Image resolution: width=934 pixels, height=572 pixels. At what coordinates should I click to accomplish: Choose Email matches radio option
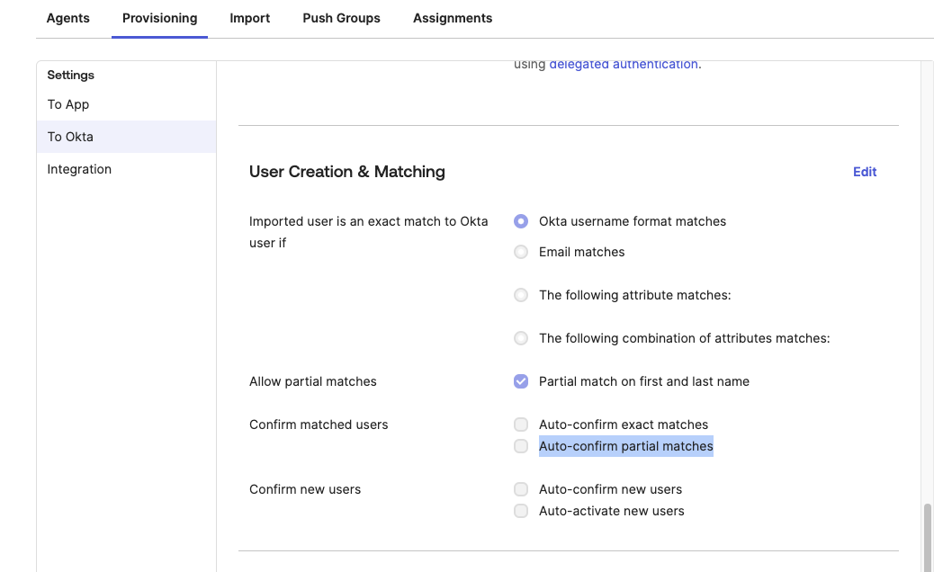521,253
